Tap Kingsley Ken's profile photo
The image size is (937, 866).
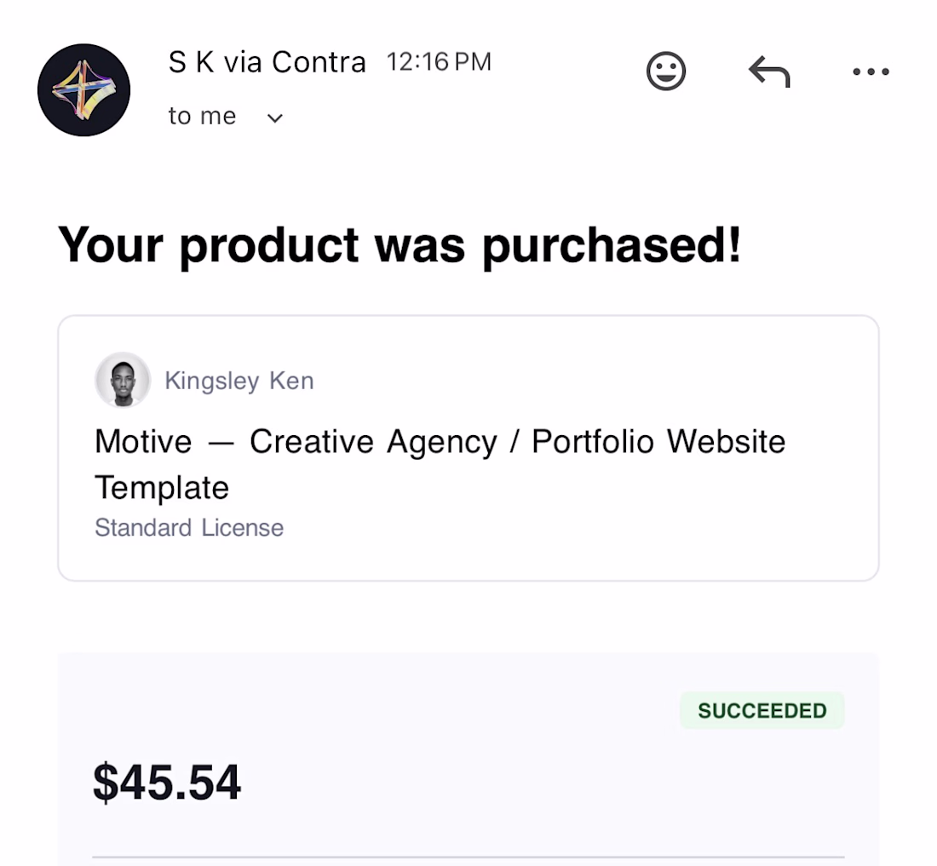123,380
